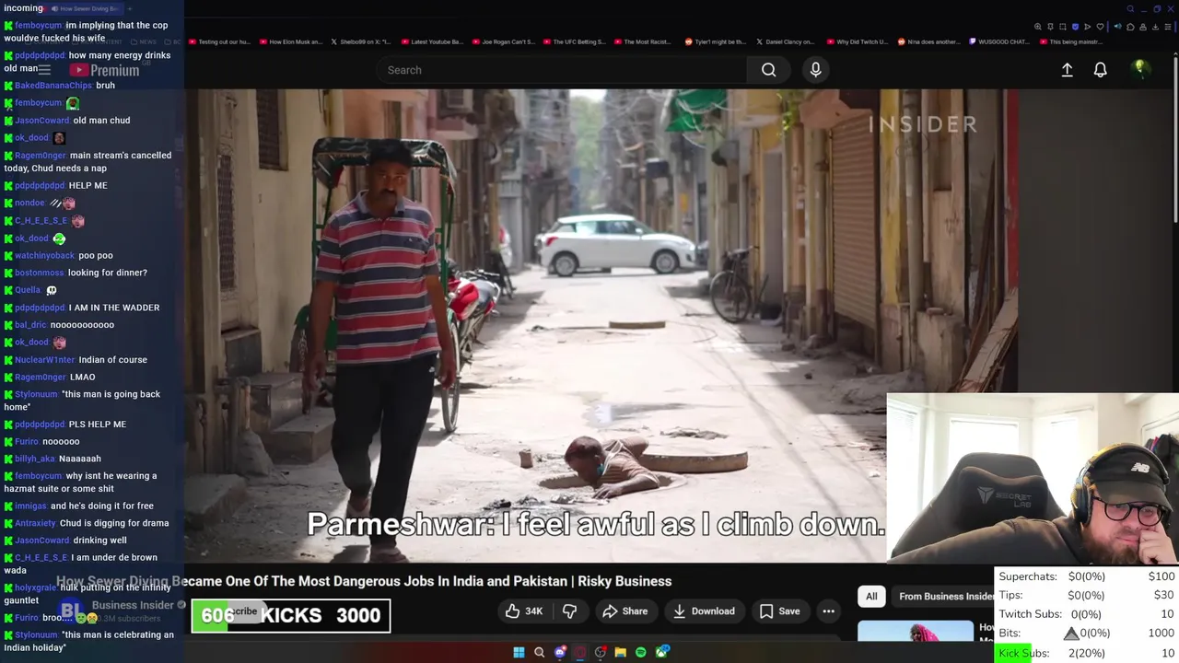1179x663 pixels.
Task: Click the YouTube Premium logo
Action: coord(103,70)
